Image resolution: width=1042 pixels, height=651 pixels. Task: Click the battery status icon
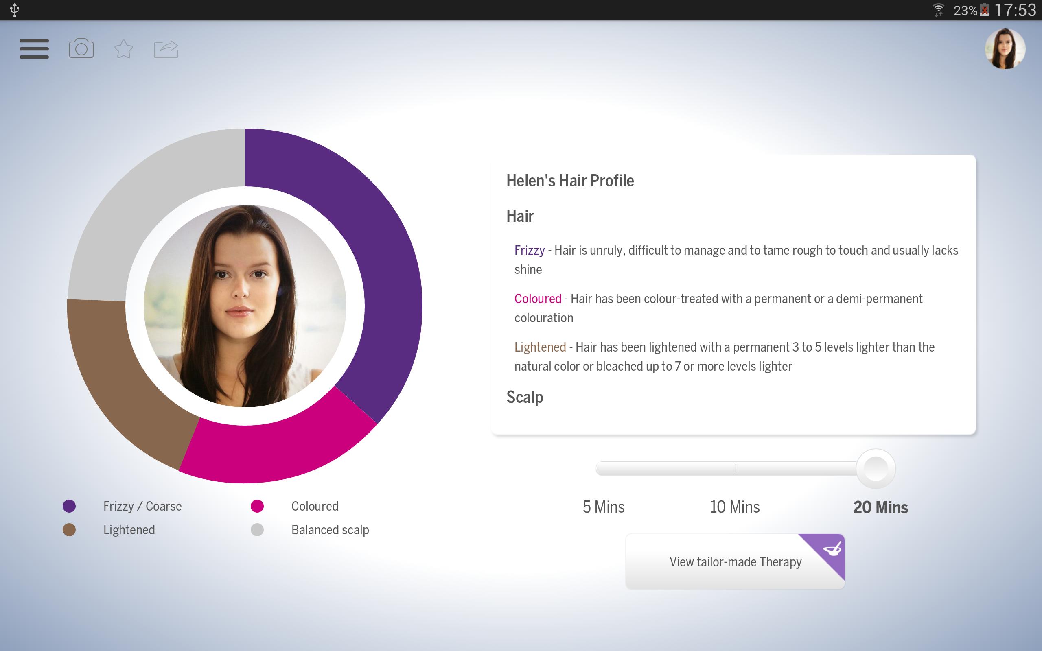[x=984, y=10]
